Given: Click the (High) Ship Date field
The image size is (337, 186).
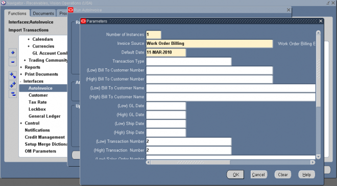Looking at the screenshot, I should (x=166, y=132).
